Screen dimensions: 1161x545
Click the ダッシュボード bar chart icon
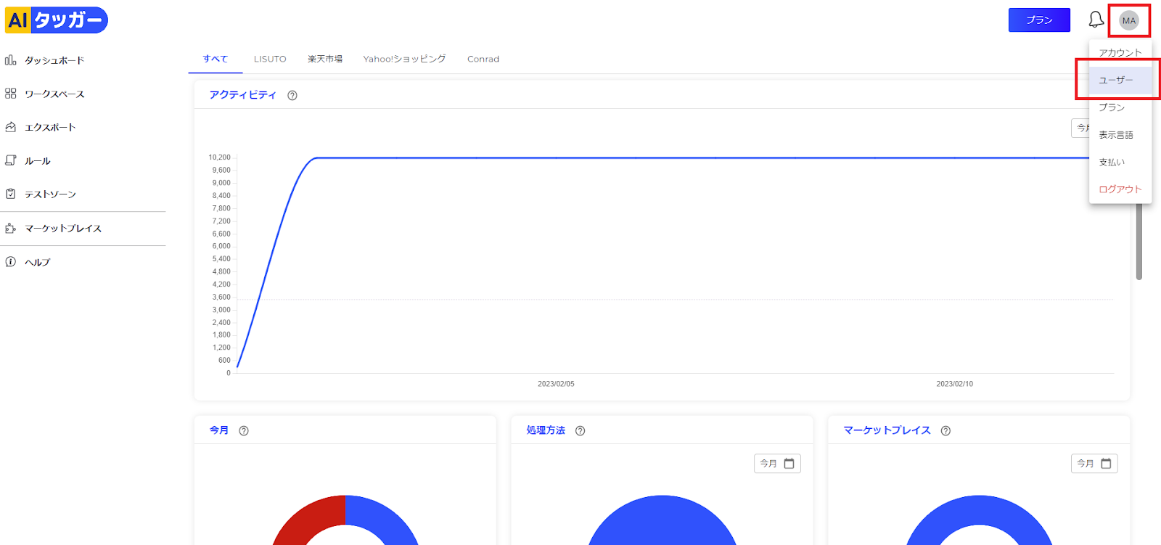pos(10,60)
